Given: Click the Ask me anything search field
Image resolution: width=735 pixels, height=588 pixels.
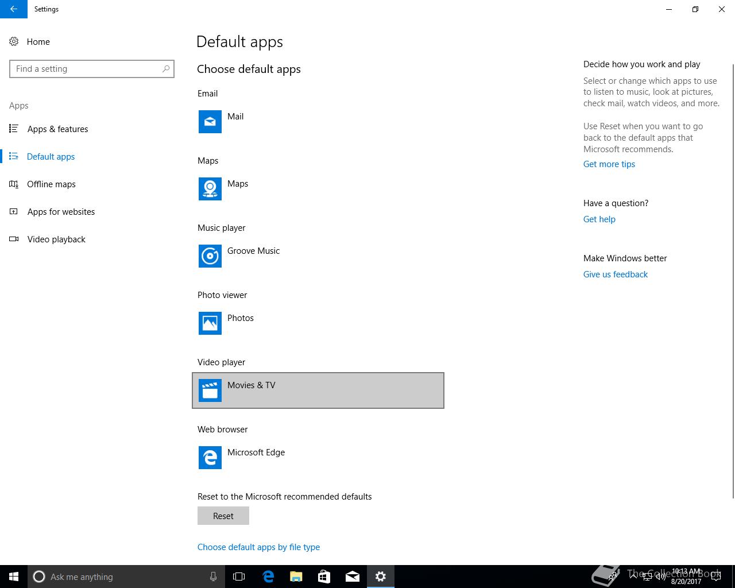Looking at the screenshot, I should coord(125,577).
